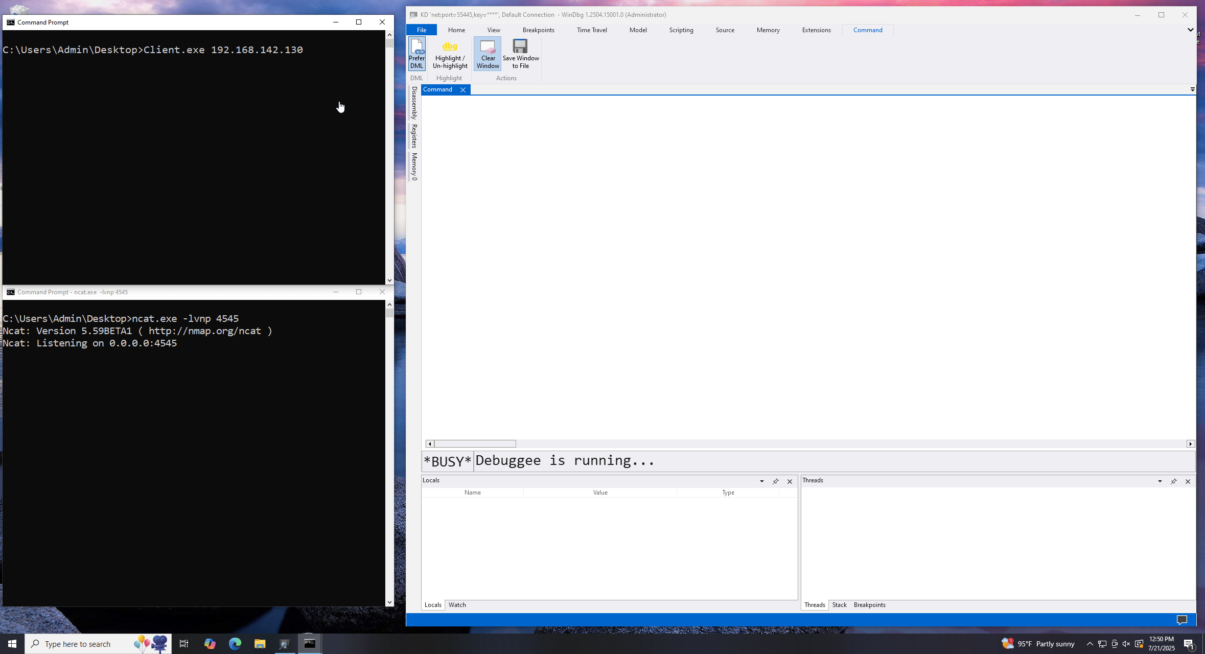Viewport: 1205px width, 654px height.
Task: Collapse the WinDbg ribbon with chevron
Action: point(1190,30)
